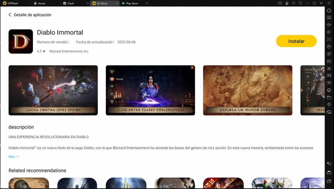Increase volume with sidebar speaker plus
The image size is (334, 189).
click(329, 25)
